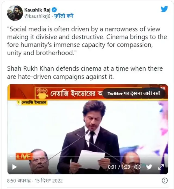Click the video progress bar
This screenshot has height=189, width=174.
(88, 157)
